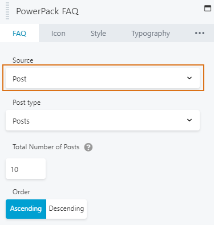Open the Source dropdown showing Post
Viewport: 214px width, 225px height.
click(103, 78)
